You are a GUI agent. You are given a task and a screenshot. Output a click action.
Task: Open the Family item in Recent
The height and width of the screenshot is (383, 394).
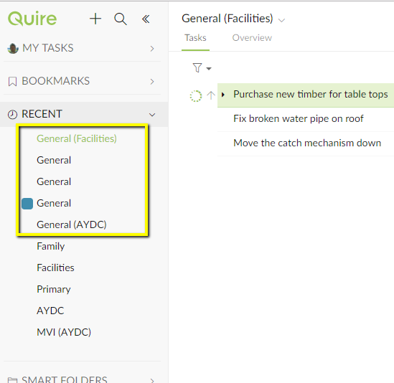click(50, 246)
